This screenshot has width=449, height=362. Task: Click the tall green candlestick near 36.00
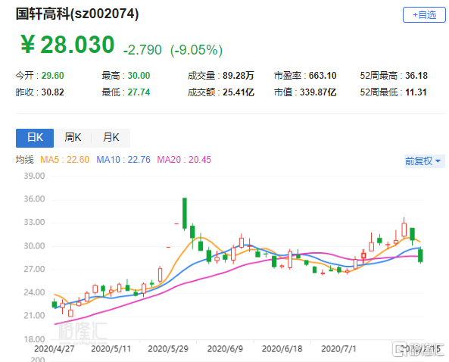point(185,214)
